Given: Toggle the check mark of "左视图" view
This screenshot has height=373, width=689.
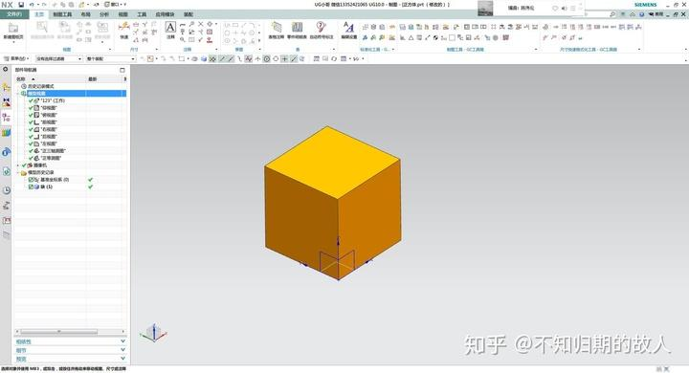Looking at the screenshot, I should [31, 143].
